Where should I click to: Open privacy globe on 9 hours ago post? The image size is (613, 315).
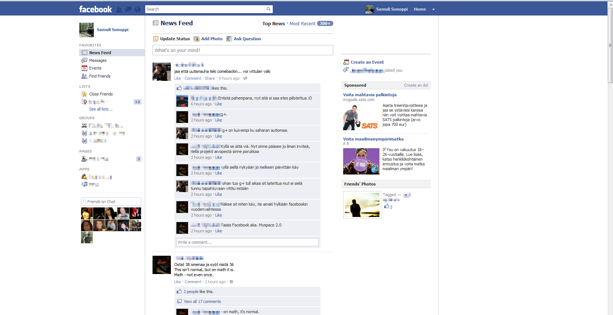pos(245,78)
